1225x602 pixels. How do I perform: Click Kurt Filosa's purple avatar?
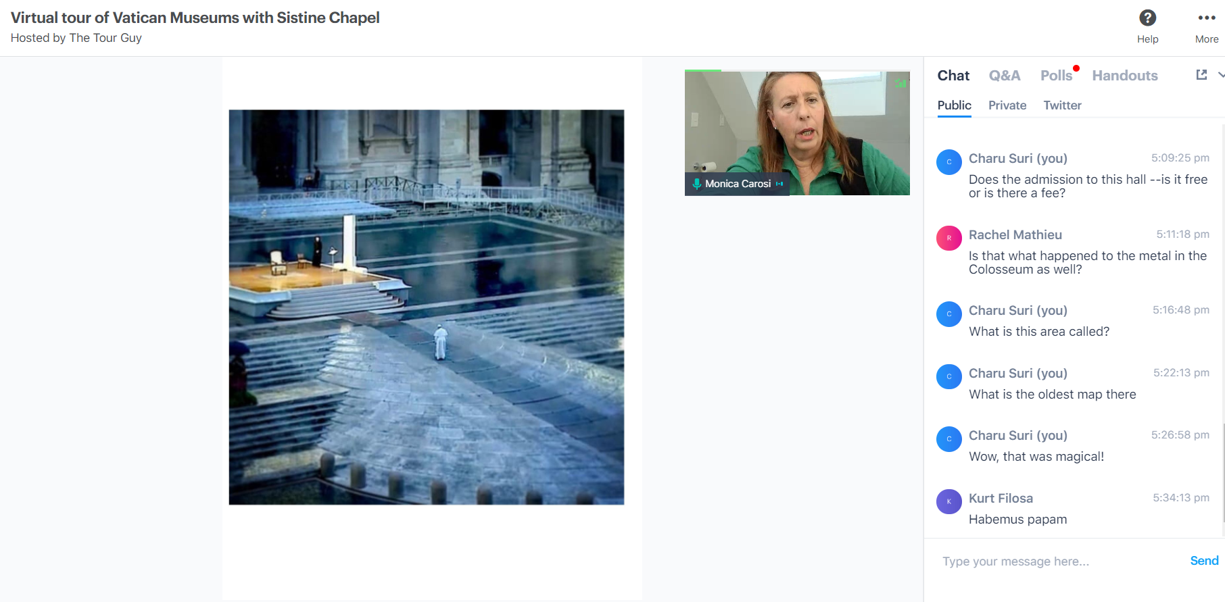point(948,501)
